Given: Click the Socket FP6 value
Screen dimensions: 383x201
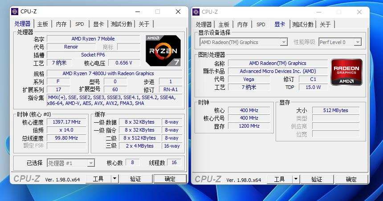Looking at the screenshot, I should [94, 55].
